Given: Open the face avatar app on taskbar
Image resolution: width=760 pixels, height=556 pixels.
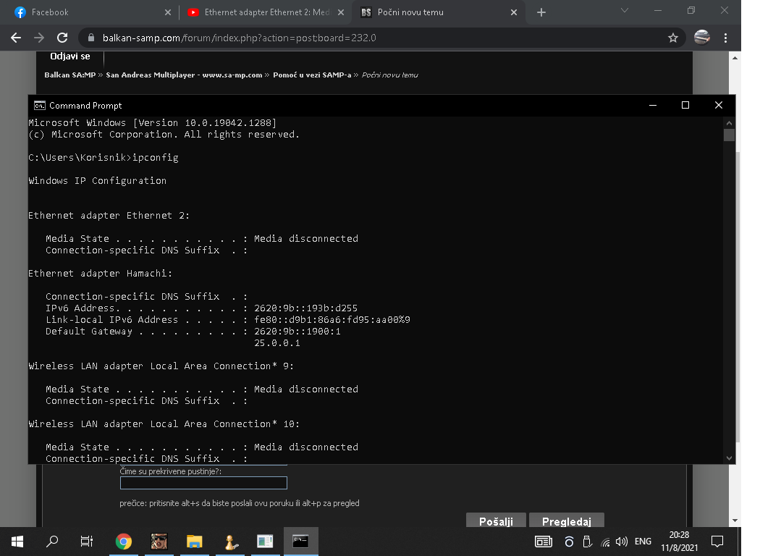Looking at the screenshot, I should pos(159,542).
